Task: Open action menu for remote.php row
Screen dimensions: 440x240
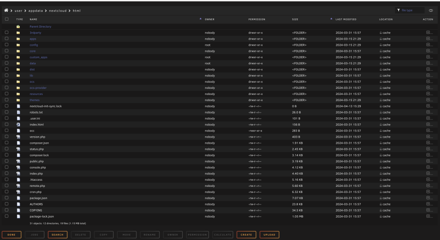Action: tap(428, 185)
